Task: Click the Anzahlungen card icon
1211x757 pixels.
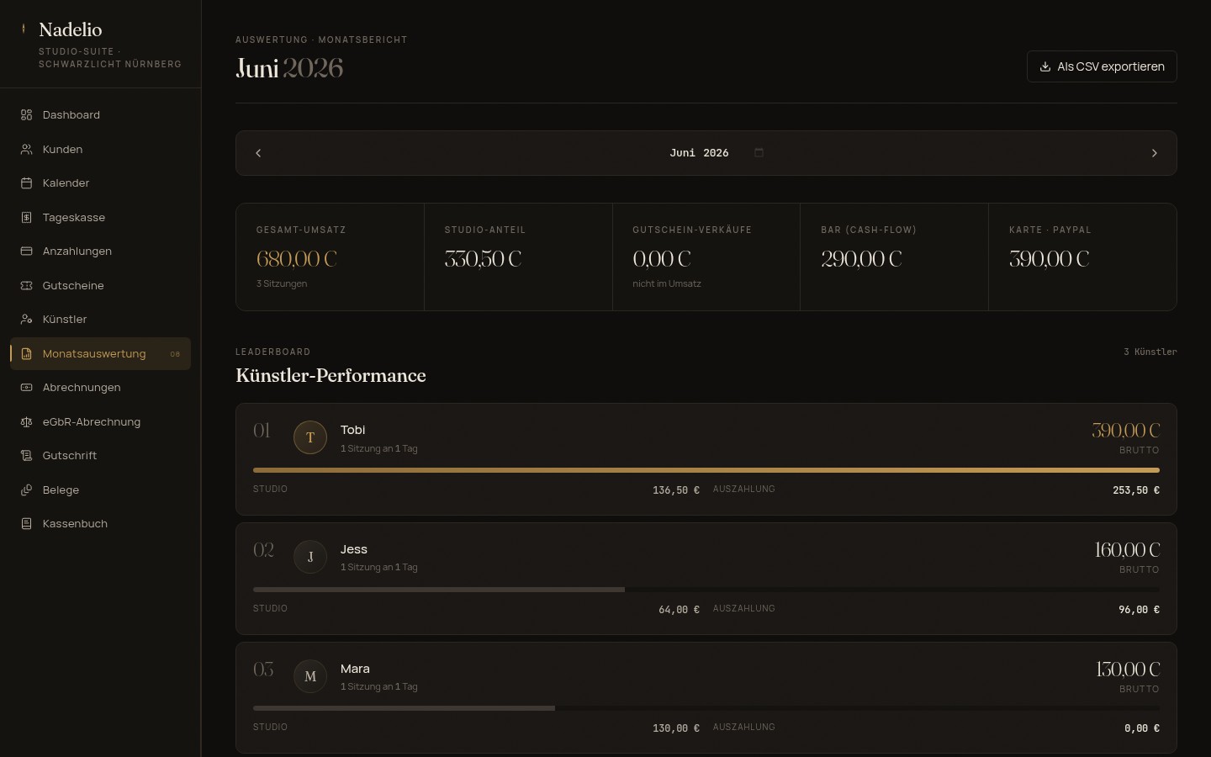Action: 26,251
